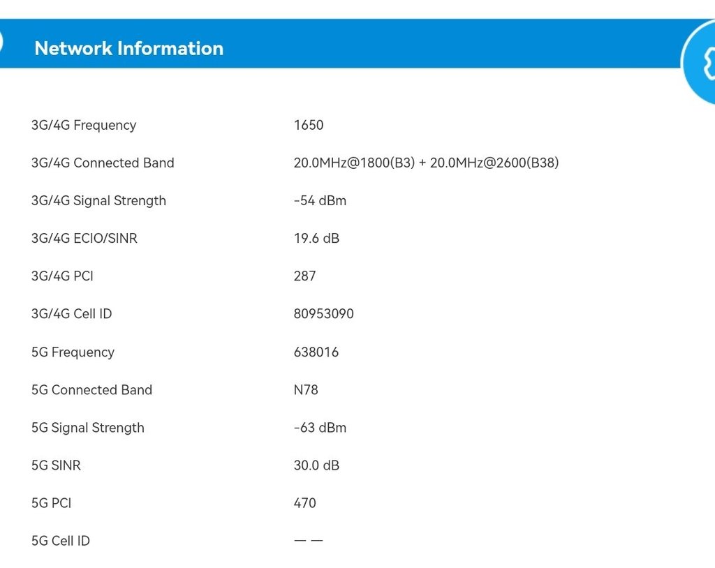
Task: Click the round blue icon beside the header
Action: (x=700, y=63)
